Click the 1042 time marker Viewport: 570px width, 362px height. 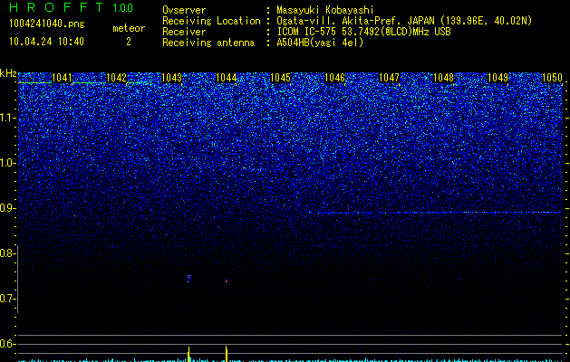point(116,78)
